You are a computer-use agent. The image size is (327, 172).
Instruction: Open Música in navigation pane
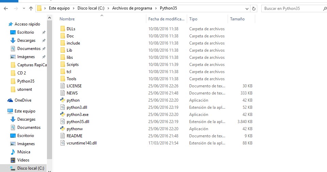click(23, 152)
